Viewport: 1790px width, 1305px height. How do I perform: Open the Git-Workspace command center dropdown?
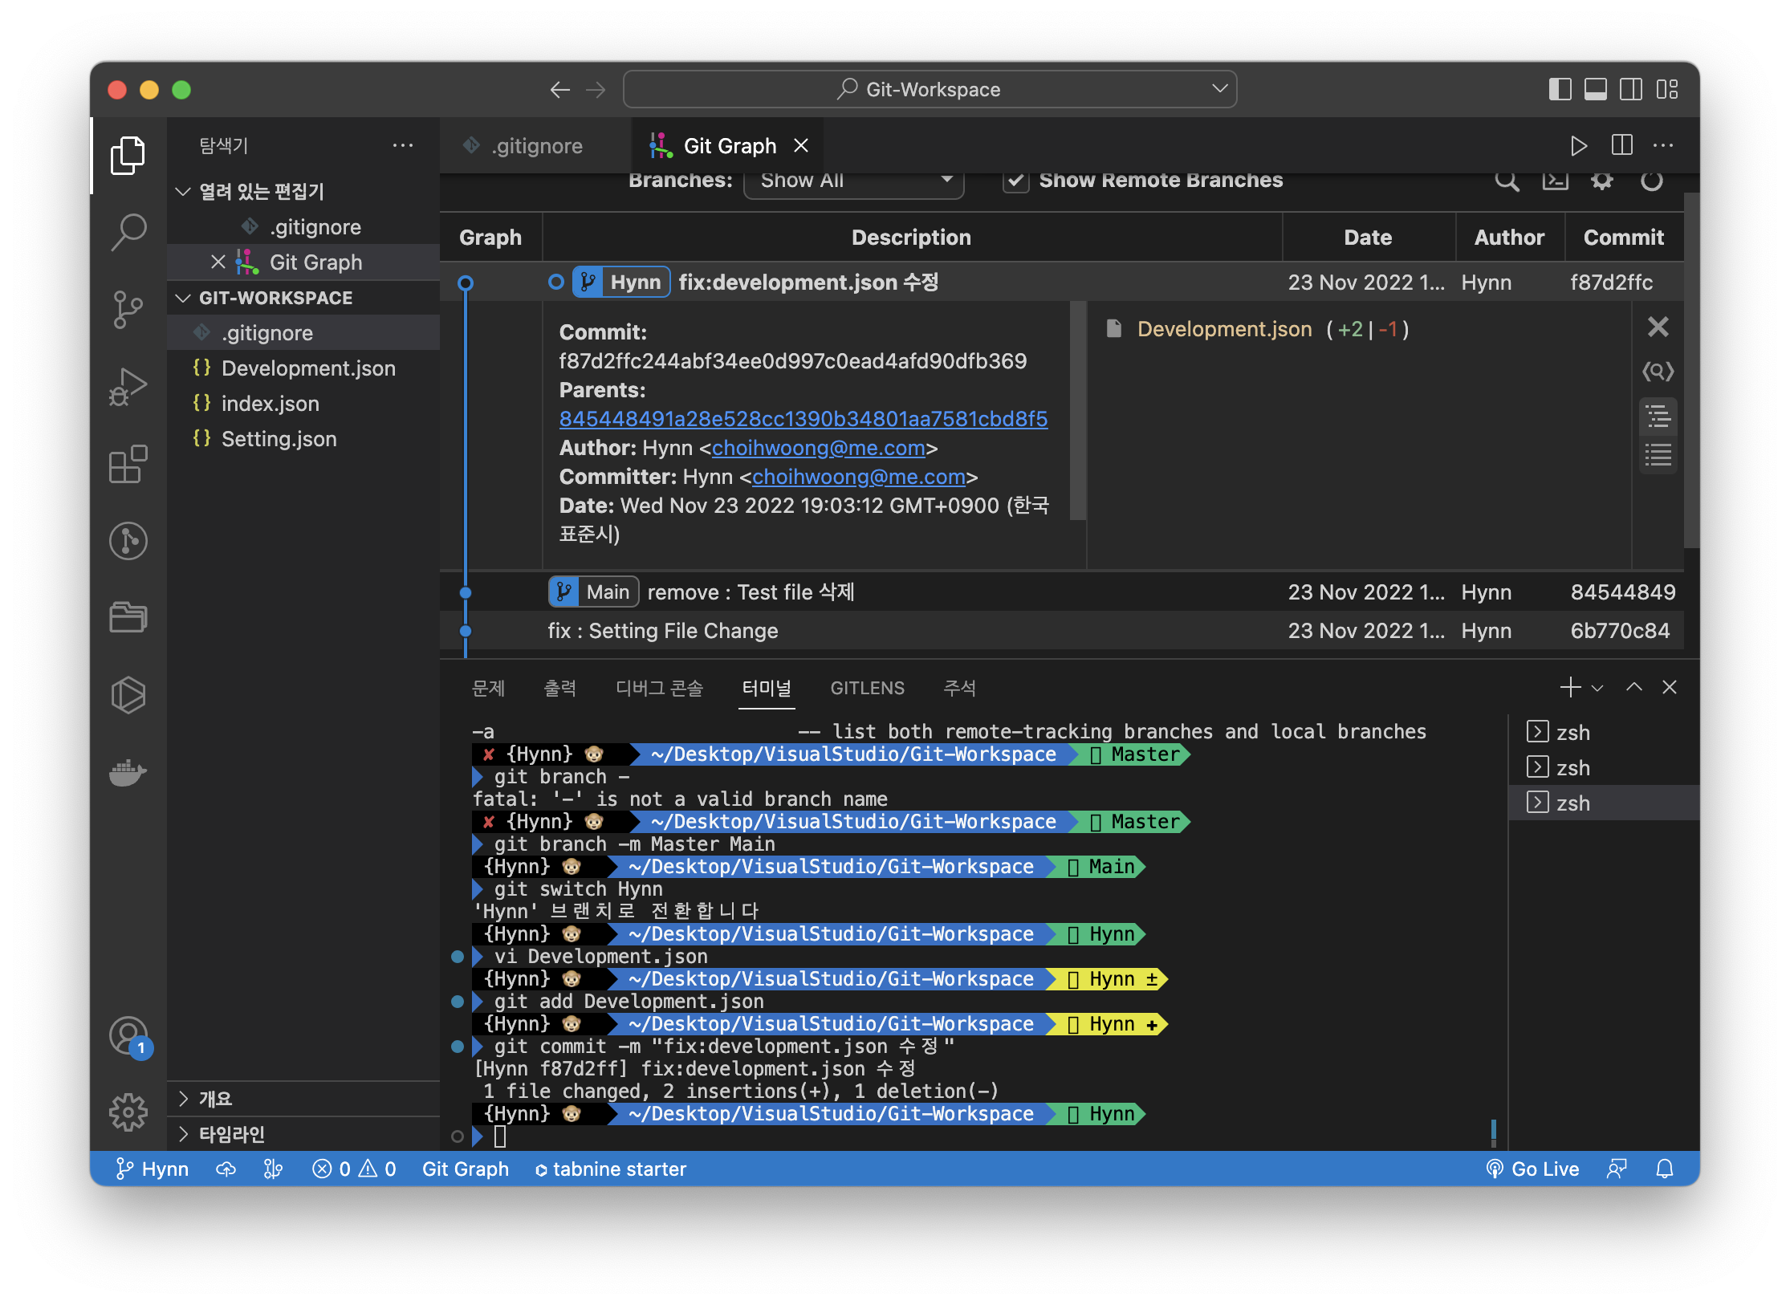tap(1220, 88)
